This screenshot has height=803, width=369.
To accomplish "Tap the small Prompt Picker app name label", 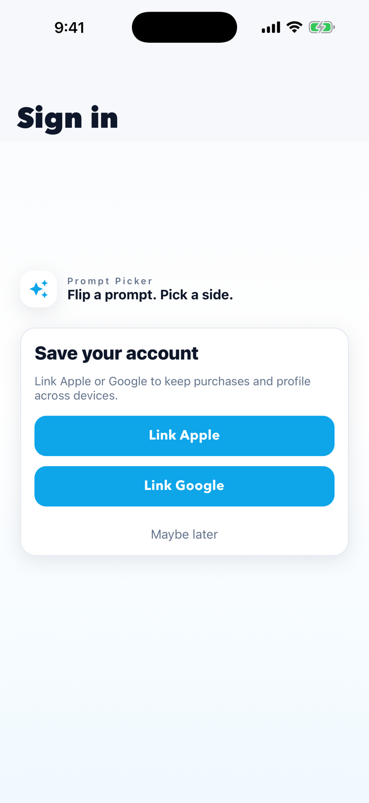I will click(x=110, y=281).
